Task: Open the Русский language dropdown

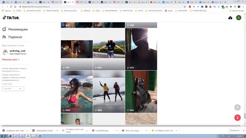Action: pyautogui.click(x=13, y=89)
